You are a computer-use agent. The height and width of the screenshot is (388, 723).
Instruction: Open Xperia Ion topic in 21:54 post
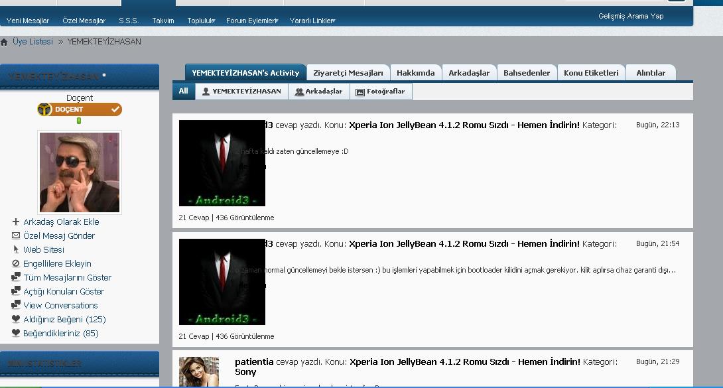[x=464, y=244]
